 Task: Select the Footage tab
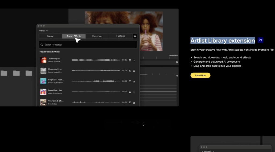click(x=121, y=36)
